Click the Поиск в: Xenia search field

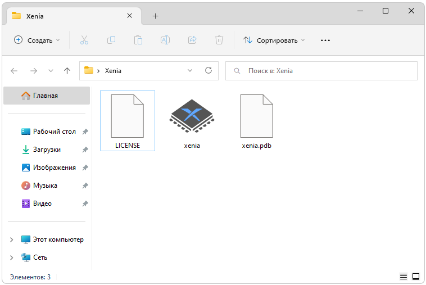click(321, 71)
